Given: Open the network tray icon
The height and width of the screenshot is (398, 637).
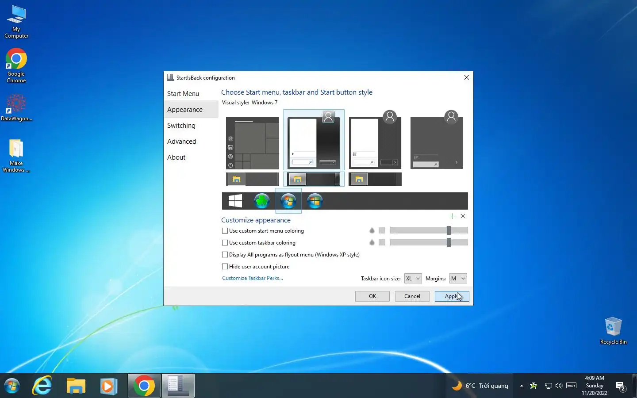Looking at the screenshot, I should [x=548, y=386].
